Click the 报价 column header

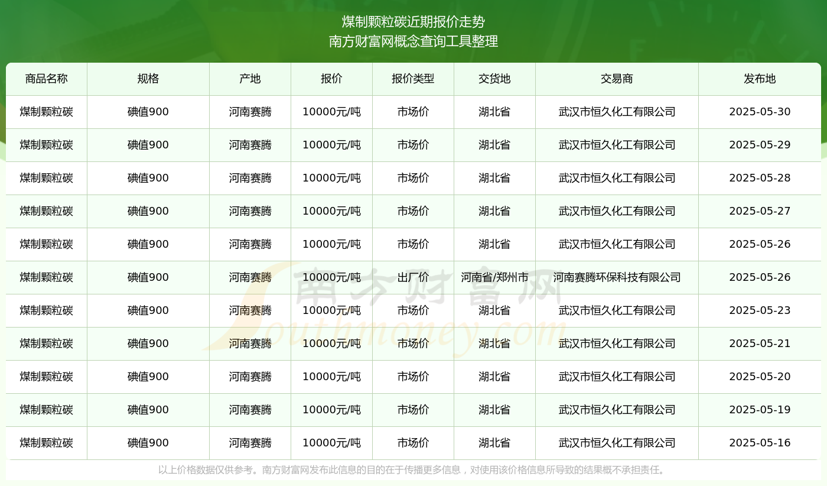coord(331,79)
